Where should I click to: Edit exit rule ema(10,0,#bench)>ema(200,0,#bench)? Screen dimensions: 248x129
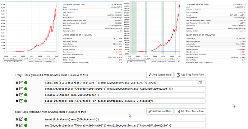point(21,119)
